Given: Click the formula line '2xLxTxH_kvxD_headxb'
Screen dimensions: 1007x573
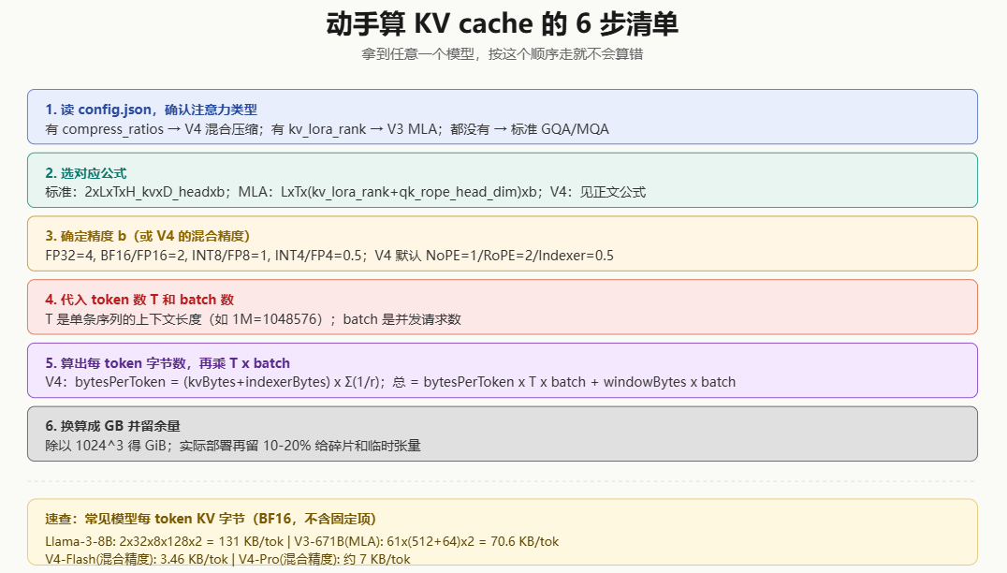Looking at the screenshot, I should [345, 192].
